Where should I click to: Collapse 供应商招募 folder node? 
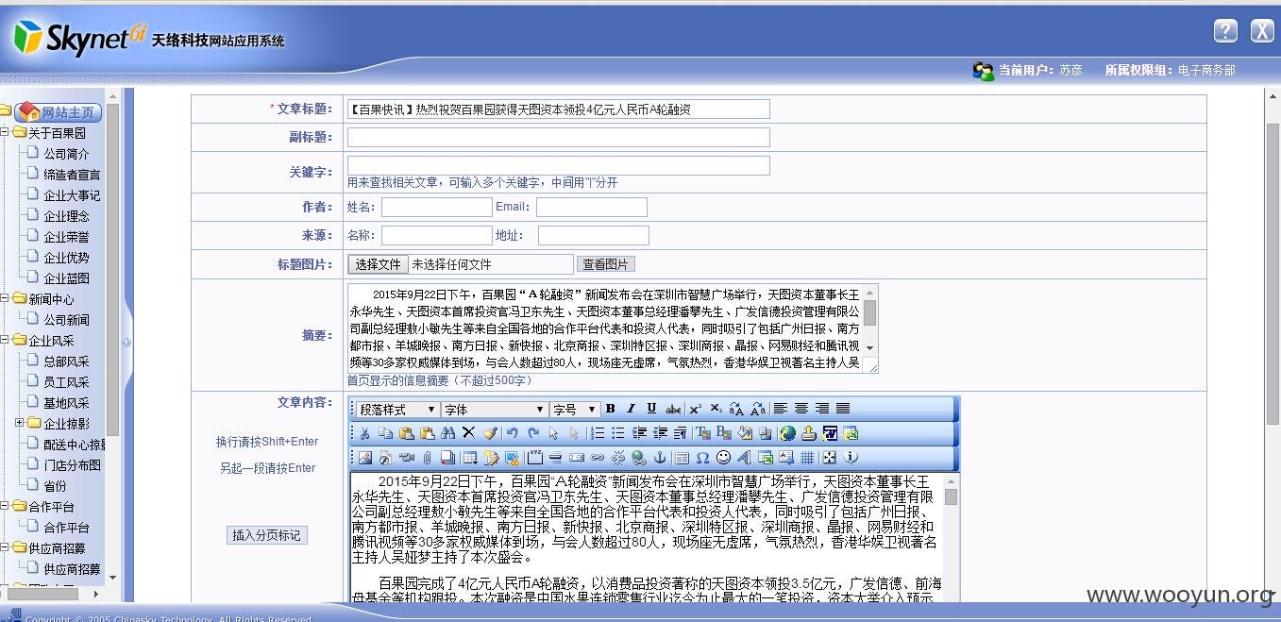click(x=5, y=547)
